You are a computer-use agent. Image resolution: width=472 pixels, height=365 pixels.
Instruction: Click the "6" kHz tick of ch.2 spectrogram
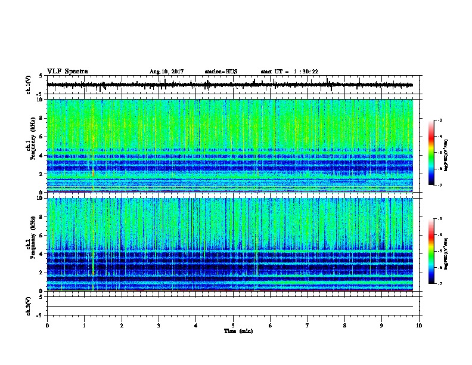41,235
